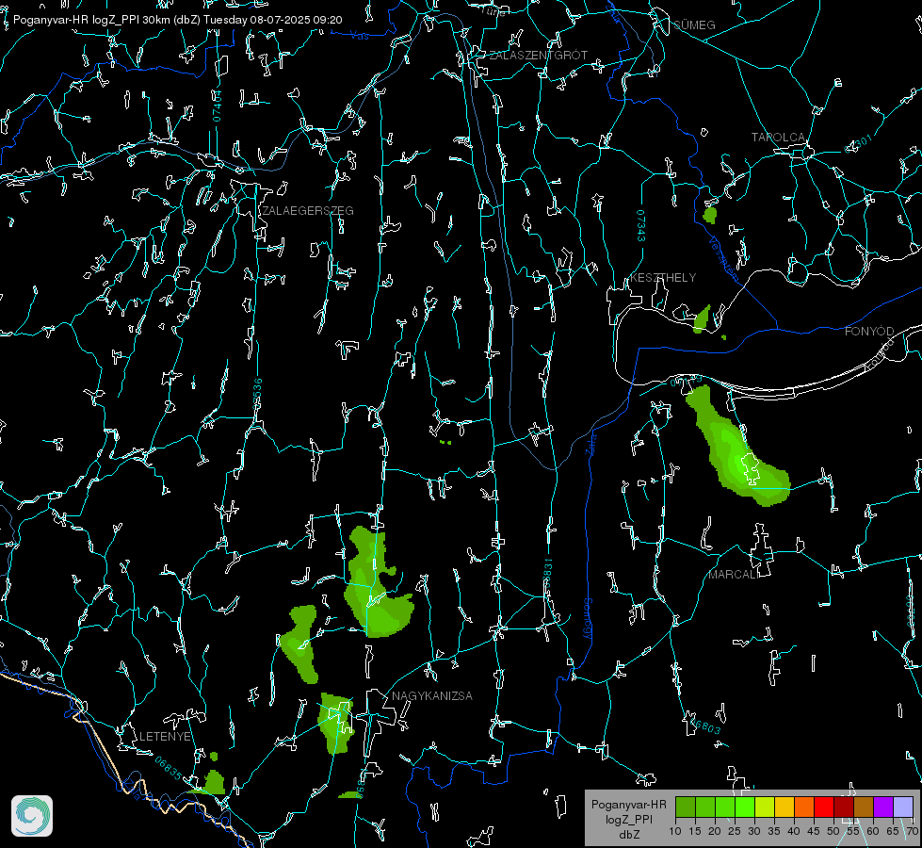
Task: Click the logZ_PPI legend label
Action: (628, 819)
